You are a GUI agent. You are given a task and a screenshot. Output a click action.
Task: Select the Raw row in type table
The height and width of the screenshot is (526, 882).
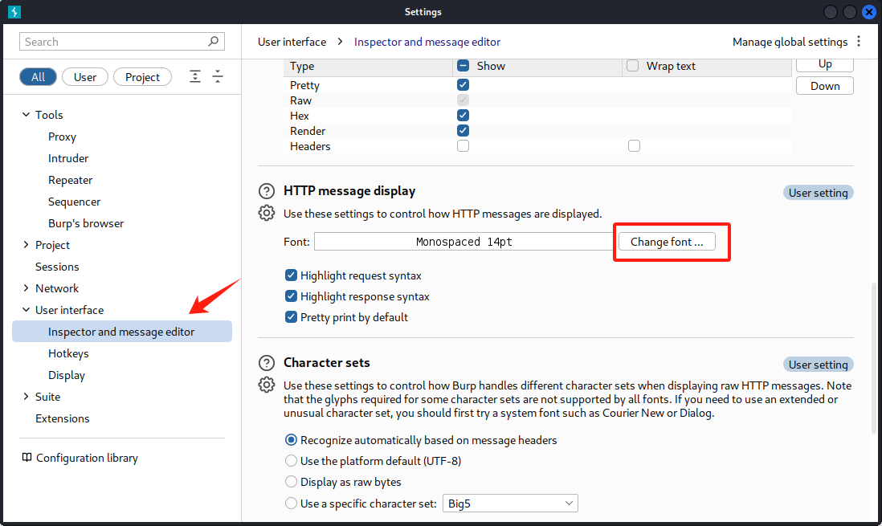pyautogui.click(x=537, y=100)
